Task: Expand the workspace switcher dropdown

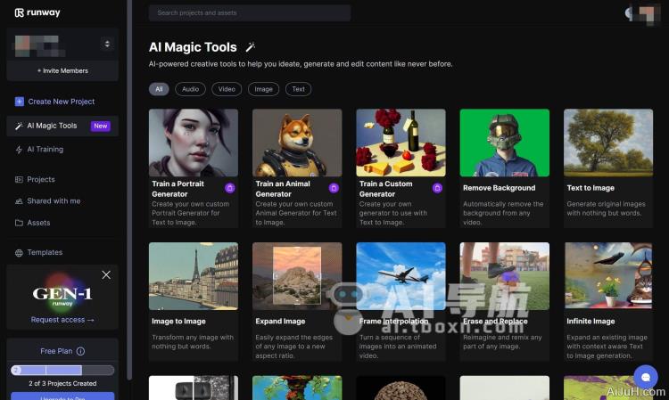Action: tap(107, 44)
